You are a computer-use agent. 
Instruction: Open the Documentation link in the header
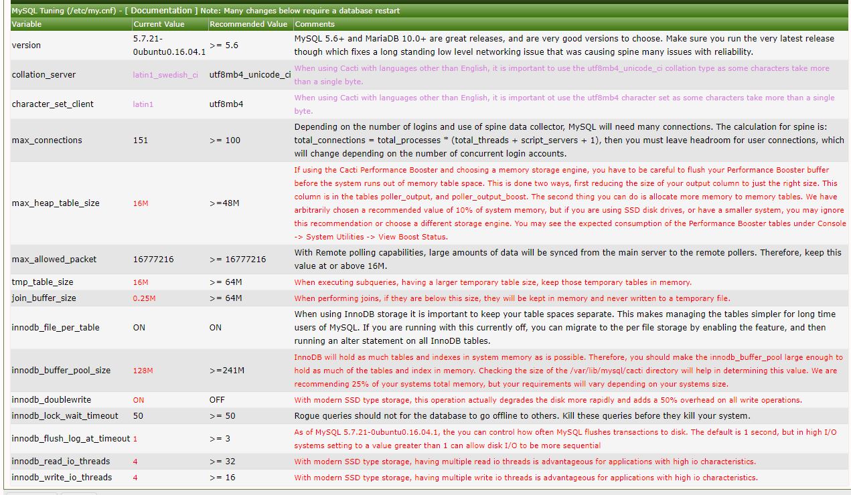click(161, 11)
